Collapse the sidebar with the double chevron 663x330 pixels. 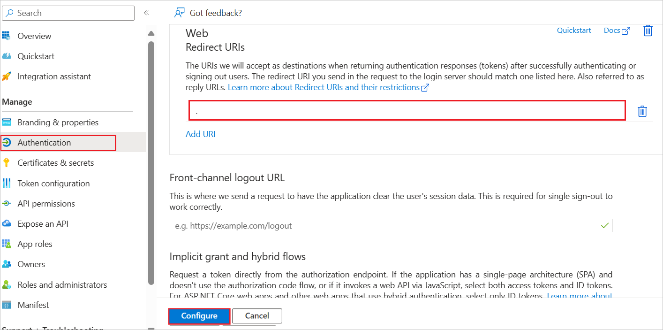point(146,13)
